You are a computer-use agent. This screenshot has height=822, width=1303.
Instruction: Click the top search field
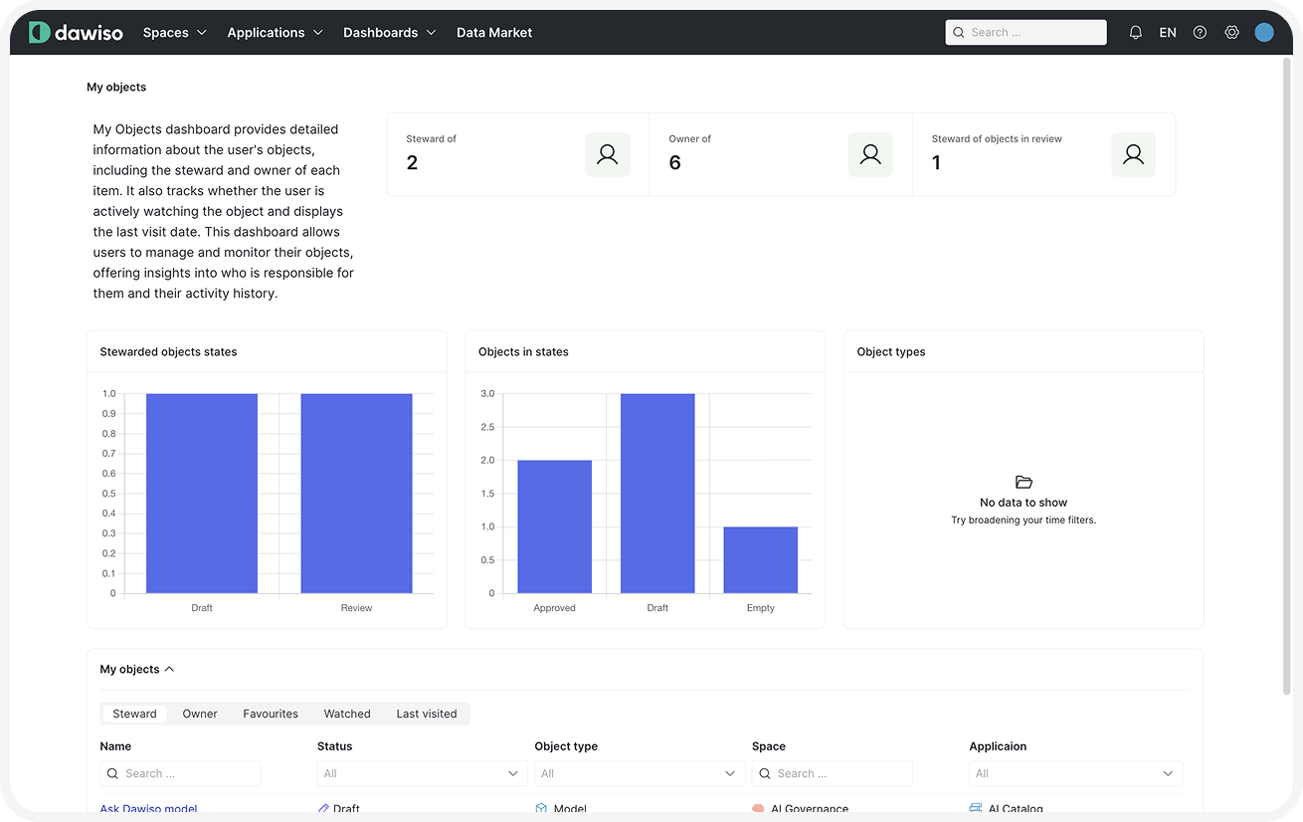1025,32
